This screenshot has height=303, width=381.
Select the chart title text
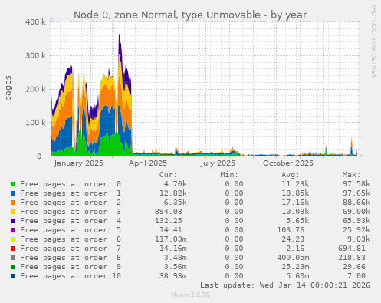190,15
